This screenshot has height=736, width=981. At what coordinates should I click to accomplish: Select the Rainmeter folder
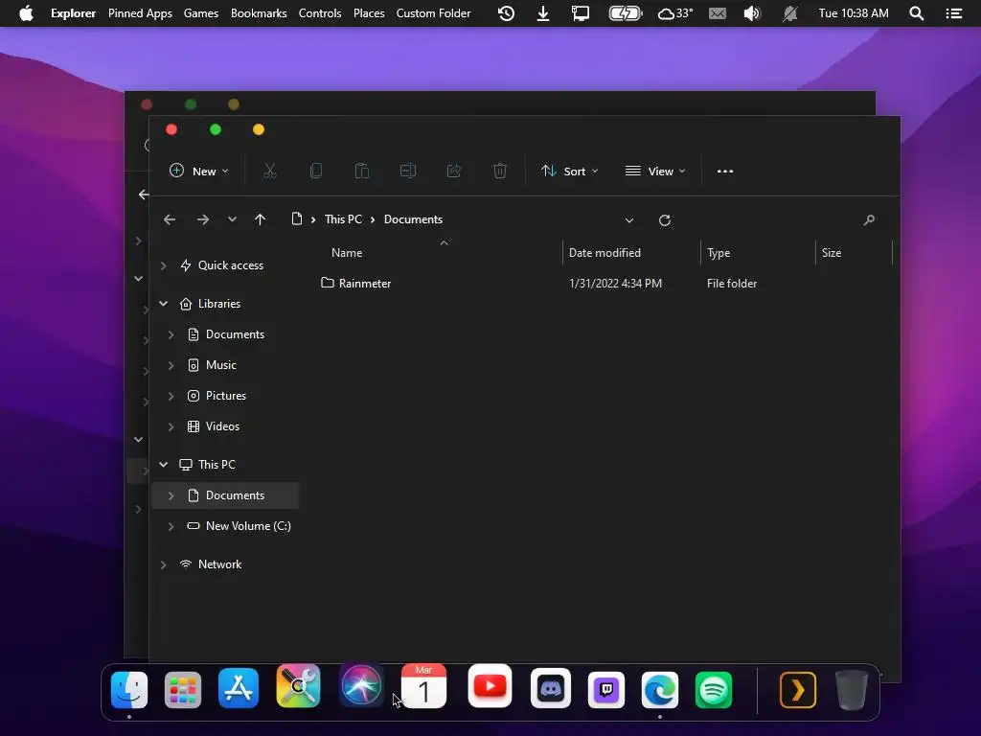[x=355, y=283]
